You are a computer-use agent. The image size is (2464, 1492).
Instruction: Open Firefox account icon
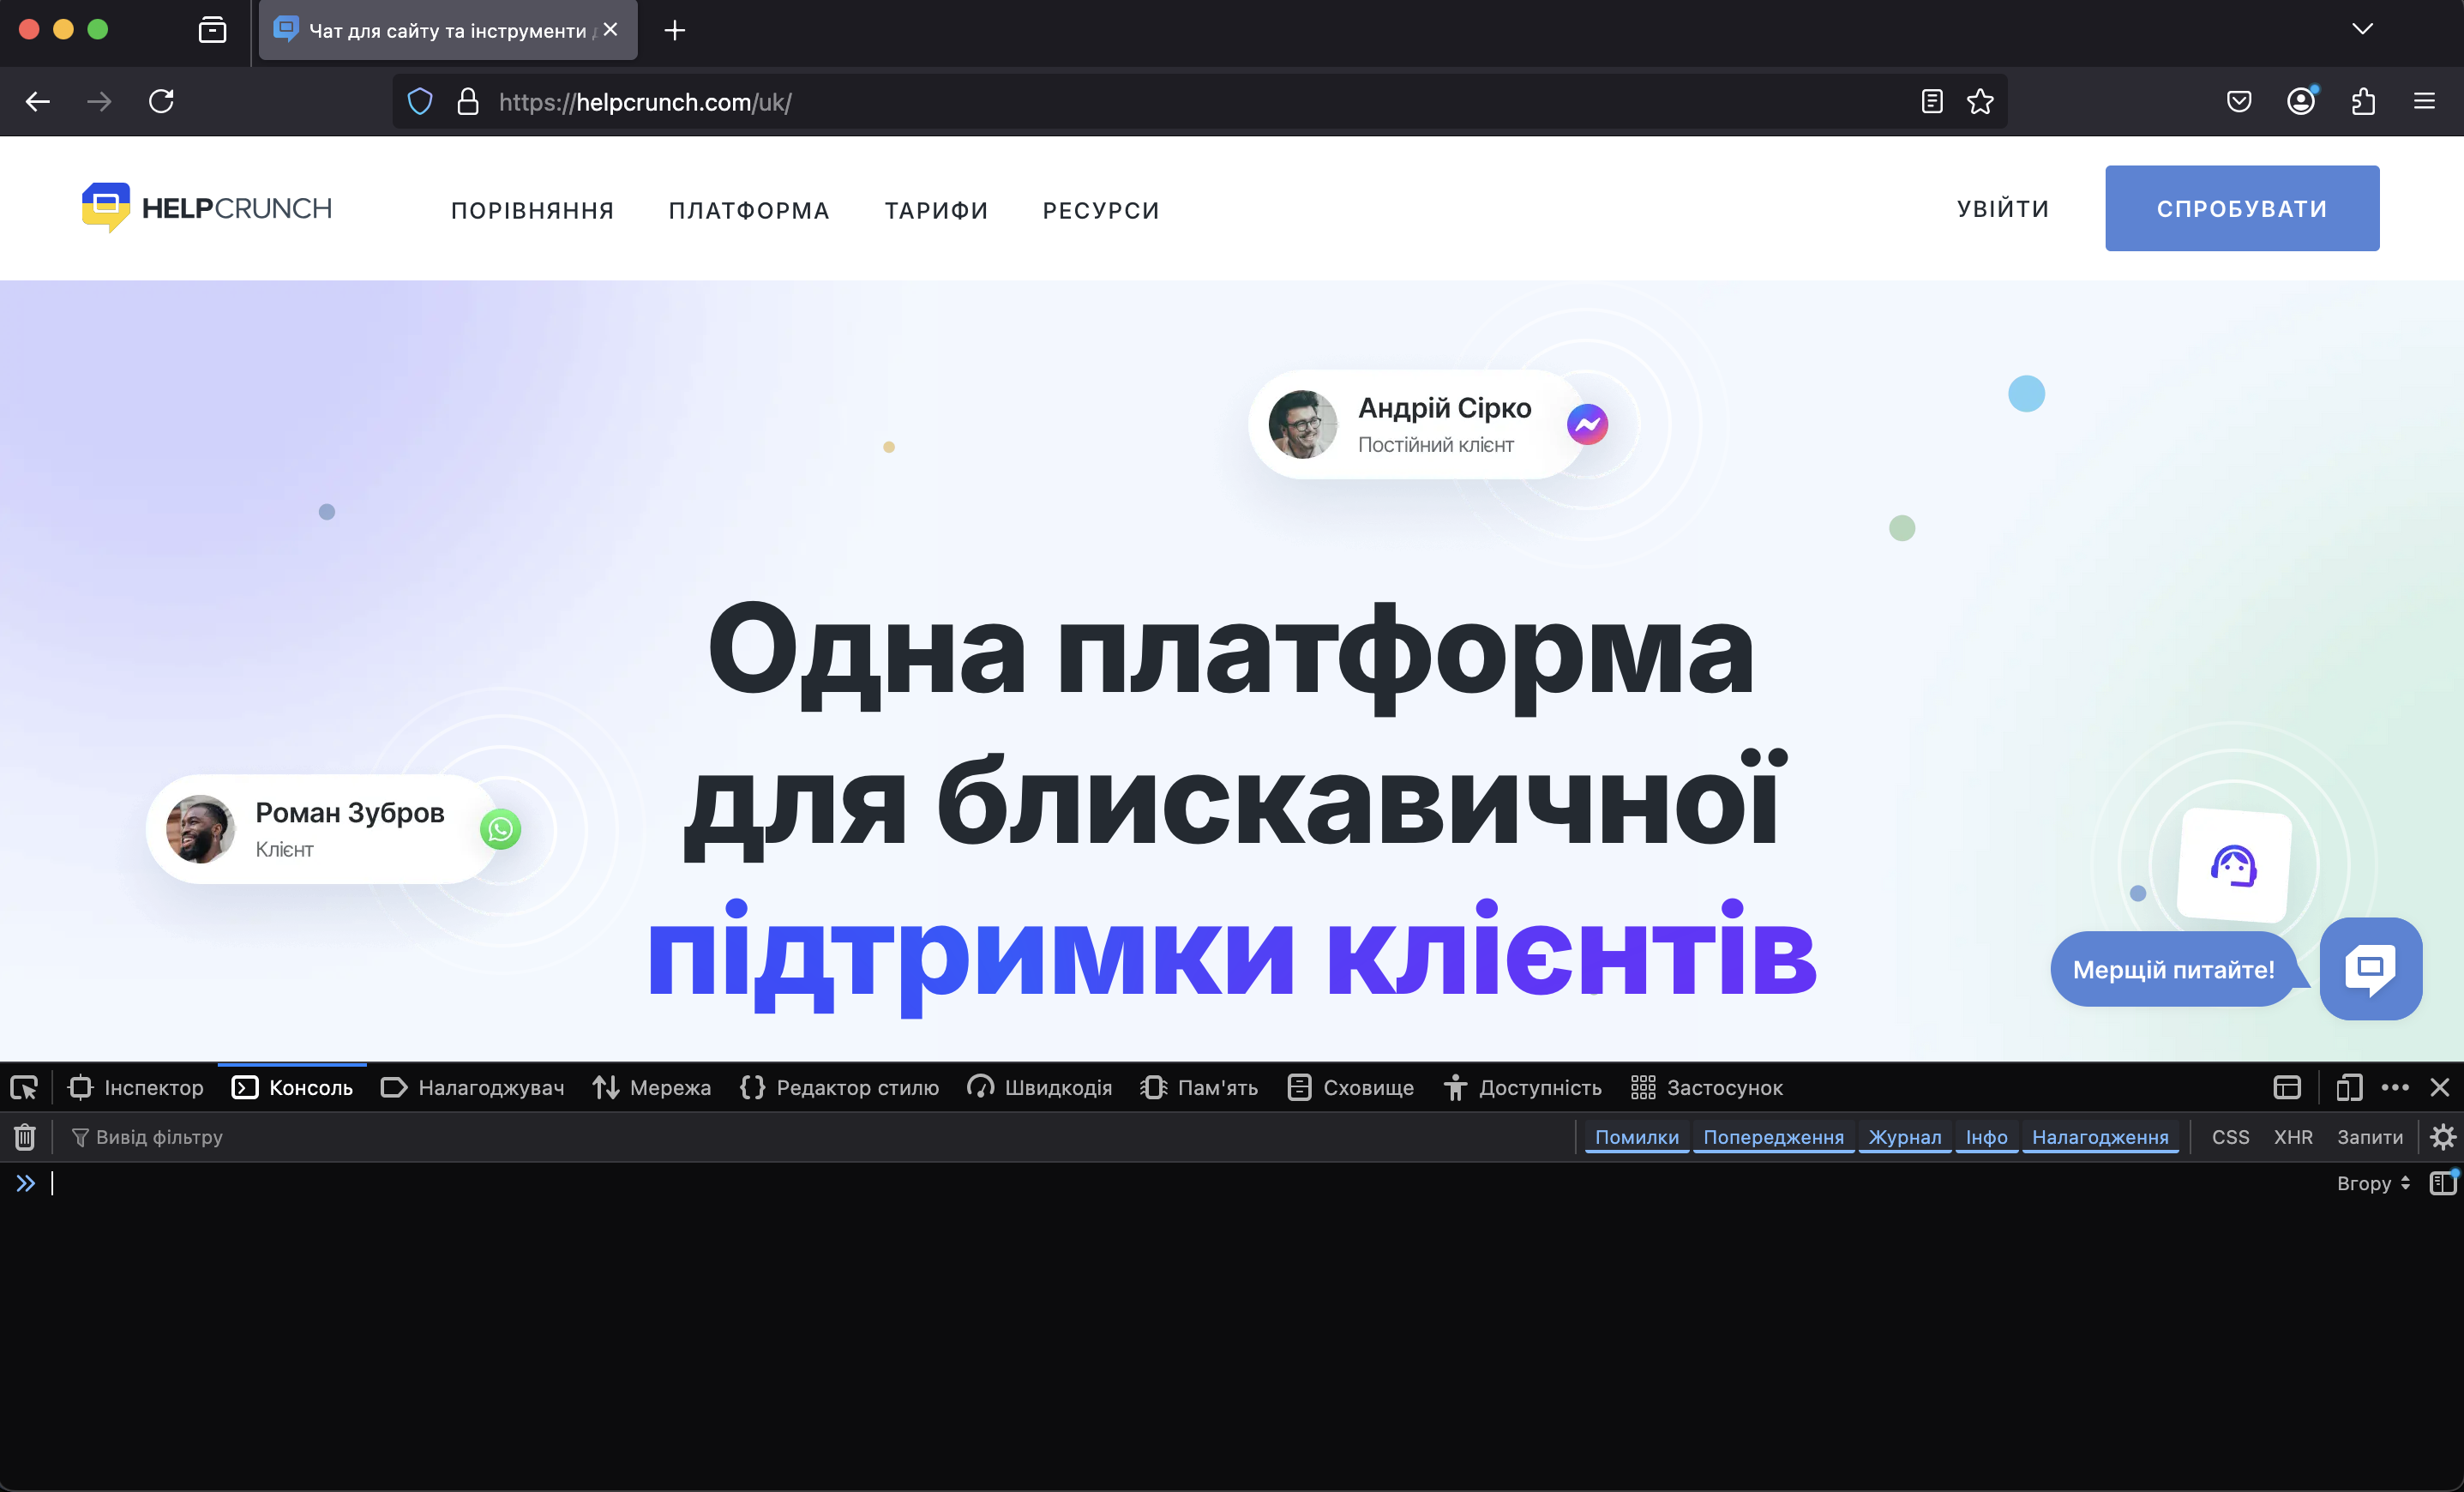click(2301, 101)
